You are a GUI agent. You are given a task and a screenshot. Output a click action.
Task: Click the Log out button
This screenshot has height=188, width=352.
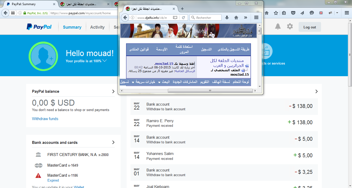[x=310, y=27]
